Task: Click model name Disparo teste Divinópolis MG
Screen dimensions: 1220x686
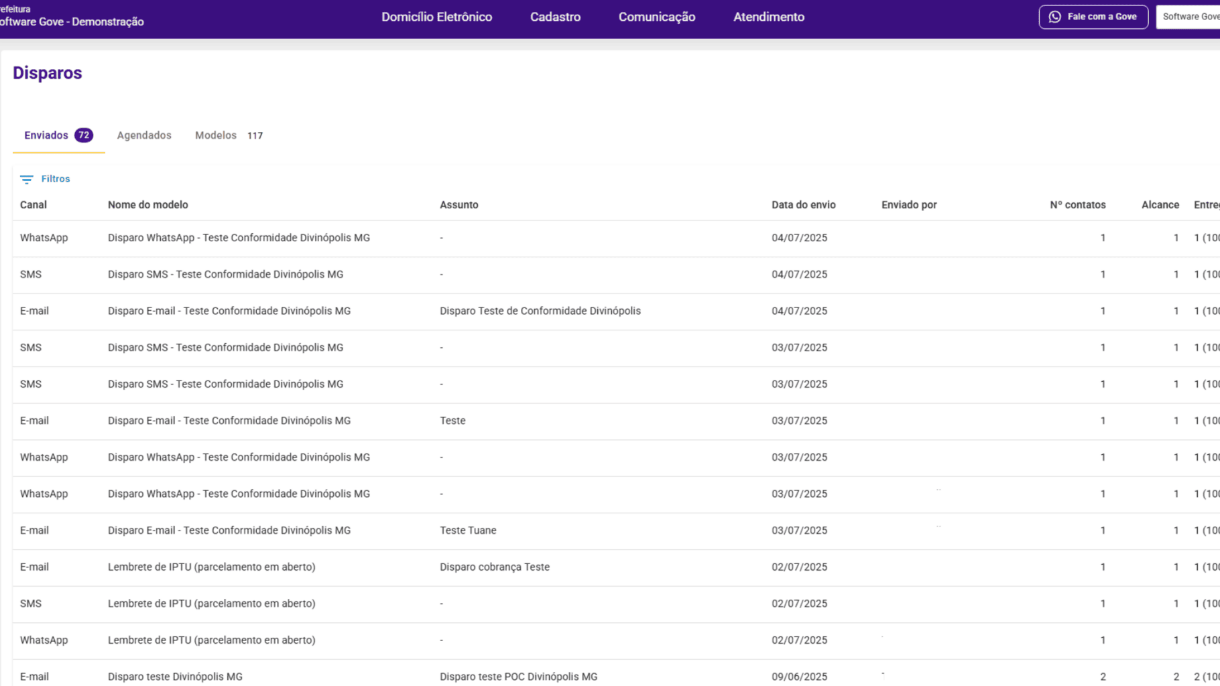Action: (x=175, y=677)
